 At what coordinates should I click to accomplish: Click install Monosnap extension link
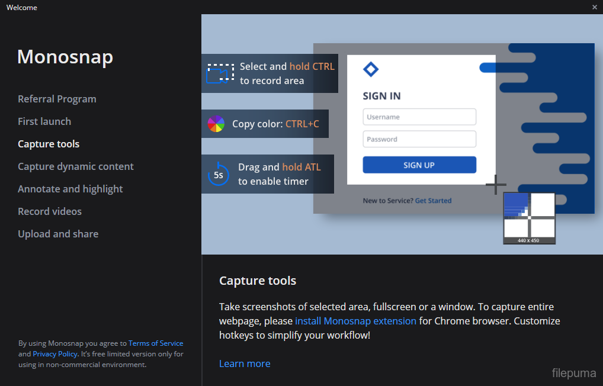[355, 321]
